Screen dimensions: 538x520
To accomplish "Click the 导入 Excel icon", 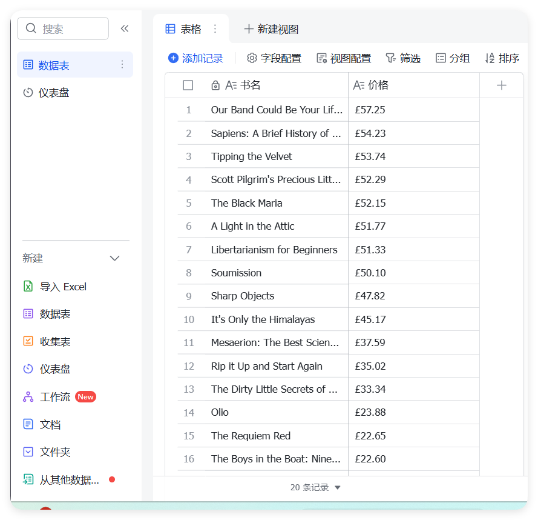I will coord(28,286).
